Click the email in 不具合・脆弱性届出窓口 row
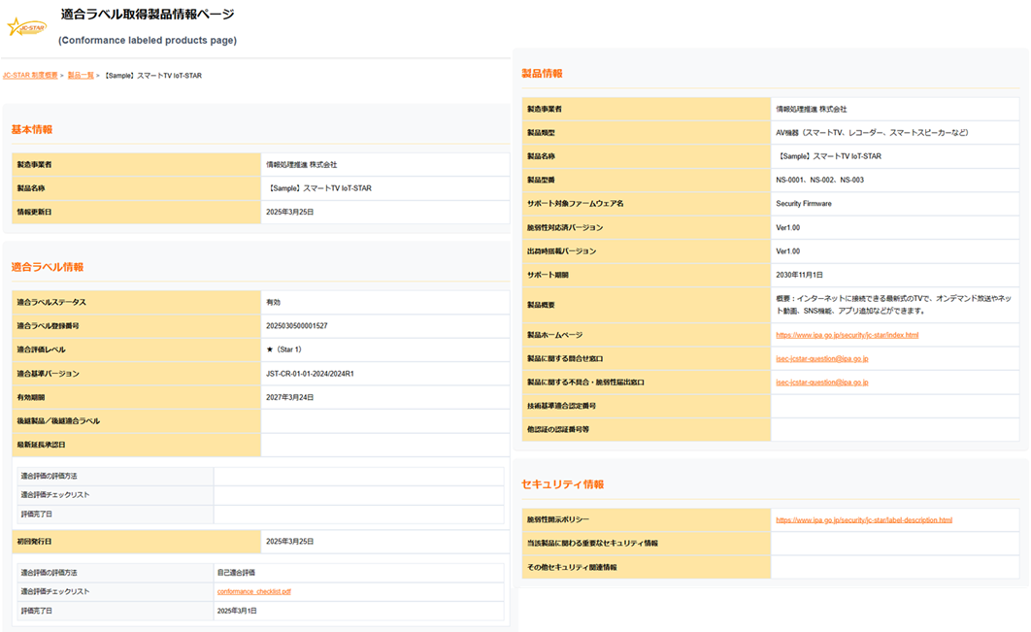Image resolution: width=1031 pixels, height=632 pixels. pos(821,383)
